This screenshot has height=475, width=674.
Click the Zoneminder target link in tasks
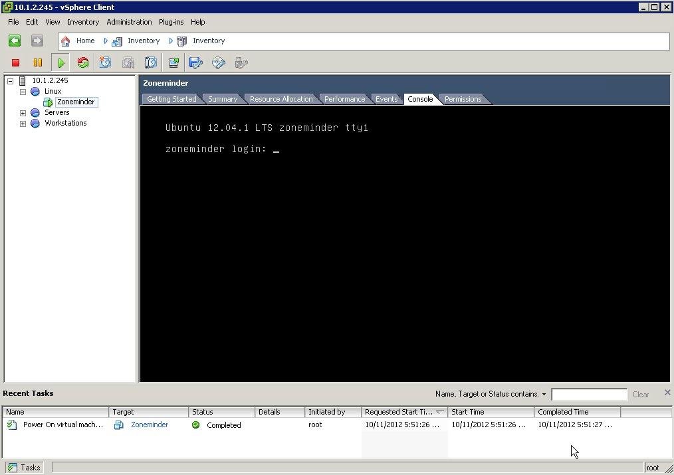pyautogui.click(x=150, y=425)
